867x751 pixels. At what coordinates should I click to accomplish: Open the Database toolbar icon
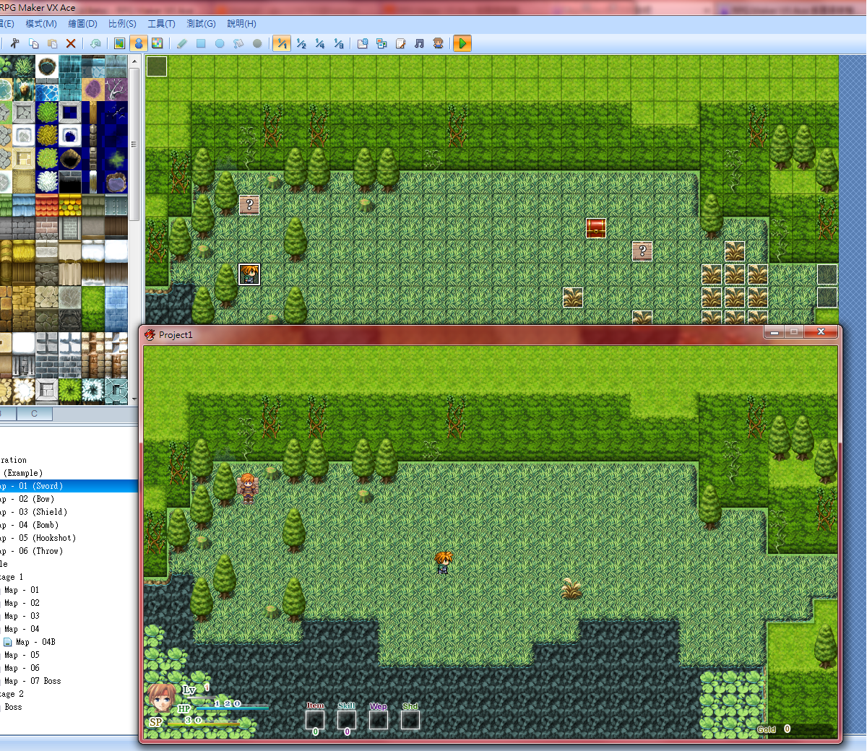pos(363,43)
